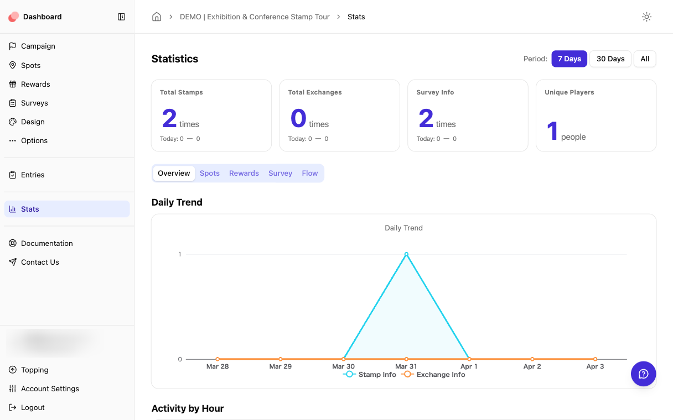The height and width of the screenshot is (420, 673).
Task: Click the Statistics page title
Action: (175, 59)
